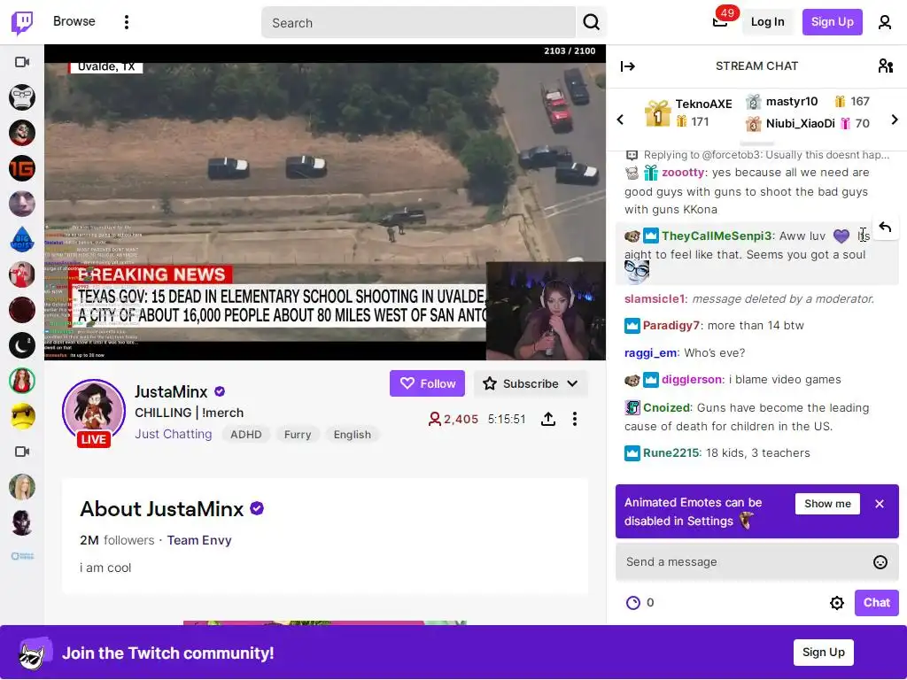Show previous gift leaderboard entry
This screenshot has height=680, width=907.
pos(620,120)
